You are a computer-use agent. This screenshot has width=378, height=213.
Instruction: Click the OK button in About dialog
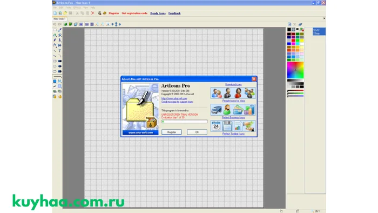(197, 132)
